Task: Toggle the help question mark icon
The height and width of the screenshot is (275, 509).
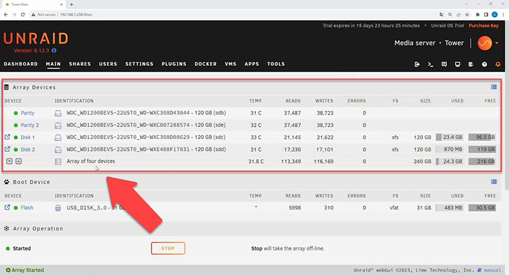Action: point(484,64)
